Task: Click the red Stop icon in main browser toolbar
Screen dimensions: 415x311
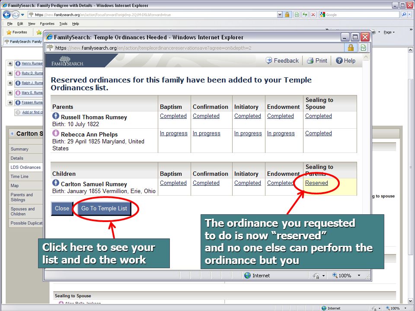Action: 313,15
